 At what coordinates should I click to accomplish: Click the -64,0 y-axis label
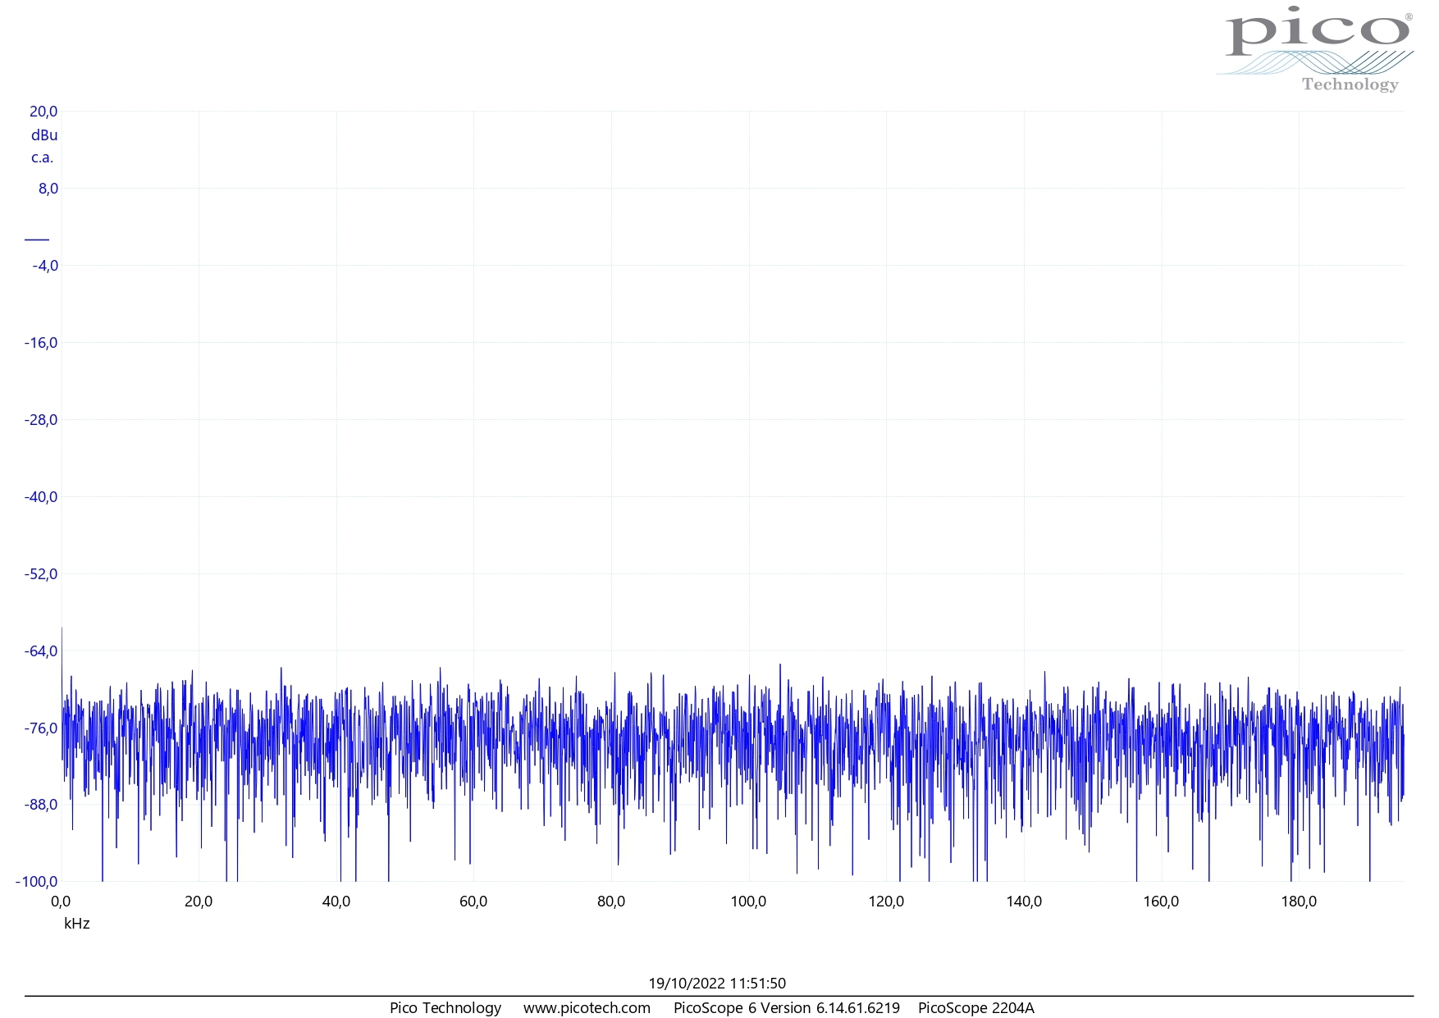pos(41,651)
